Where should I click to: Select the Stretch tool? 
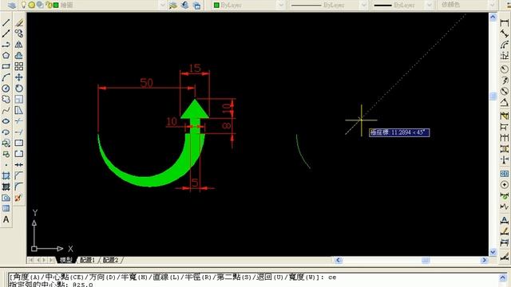[x=19, y=110]
